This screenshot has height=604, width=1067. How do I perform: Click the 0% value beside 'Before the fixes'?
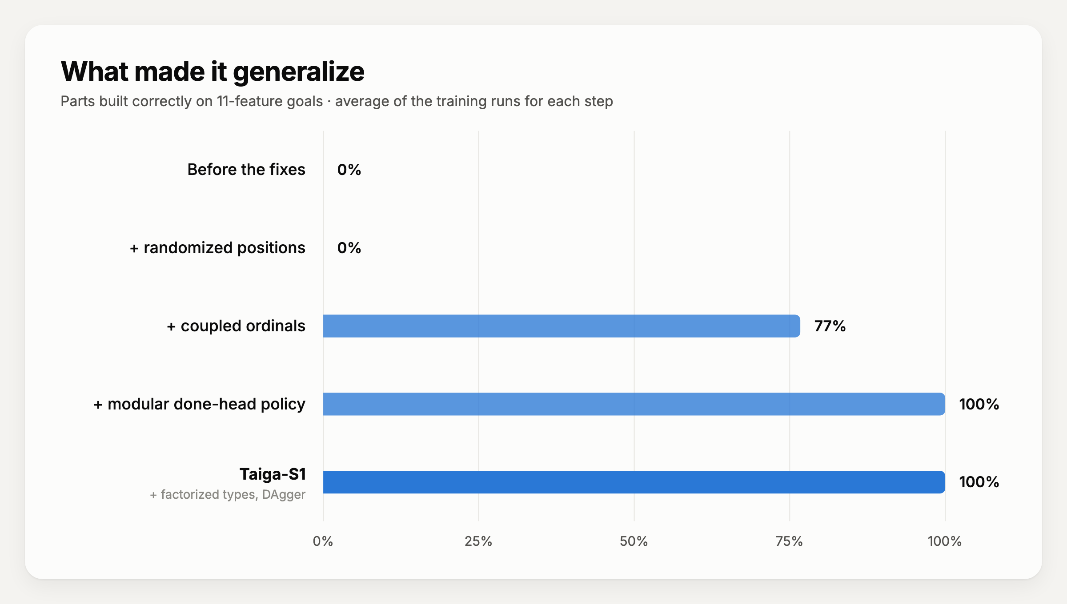click(349, 170)
